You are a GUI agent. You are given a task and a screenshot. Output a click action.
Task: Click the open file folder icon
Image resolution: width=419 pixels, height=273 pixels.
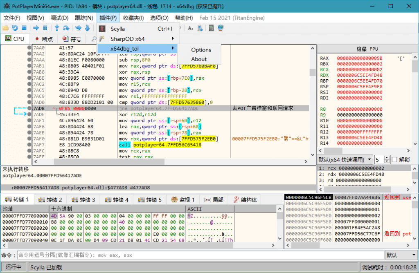(5, 28)
